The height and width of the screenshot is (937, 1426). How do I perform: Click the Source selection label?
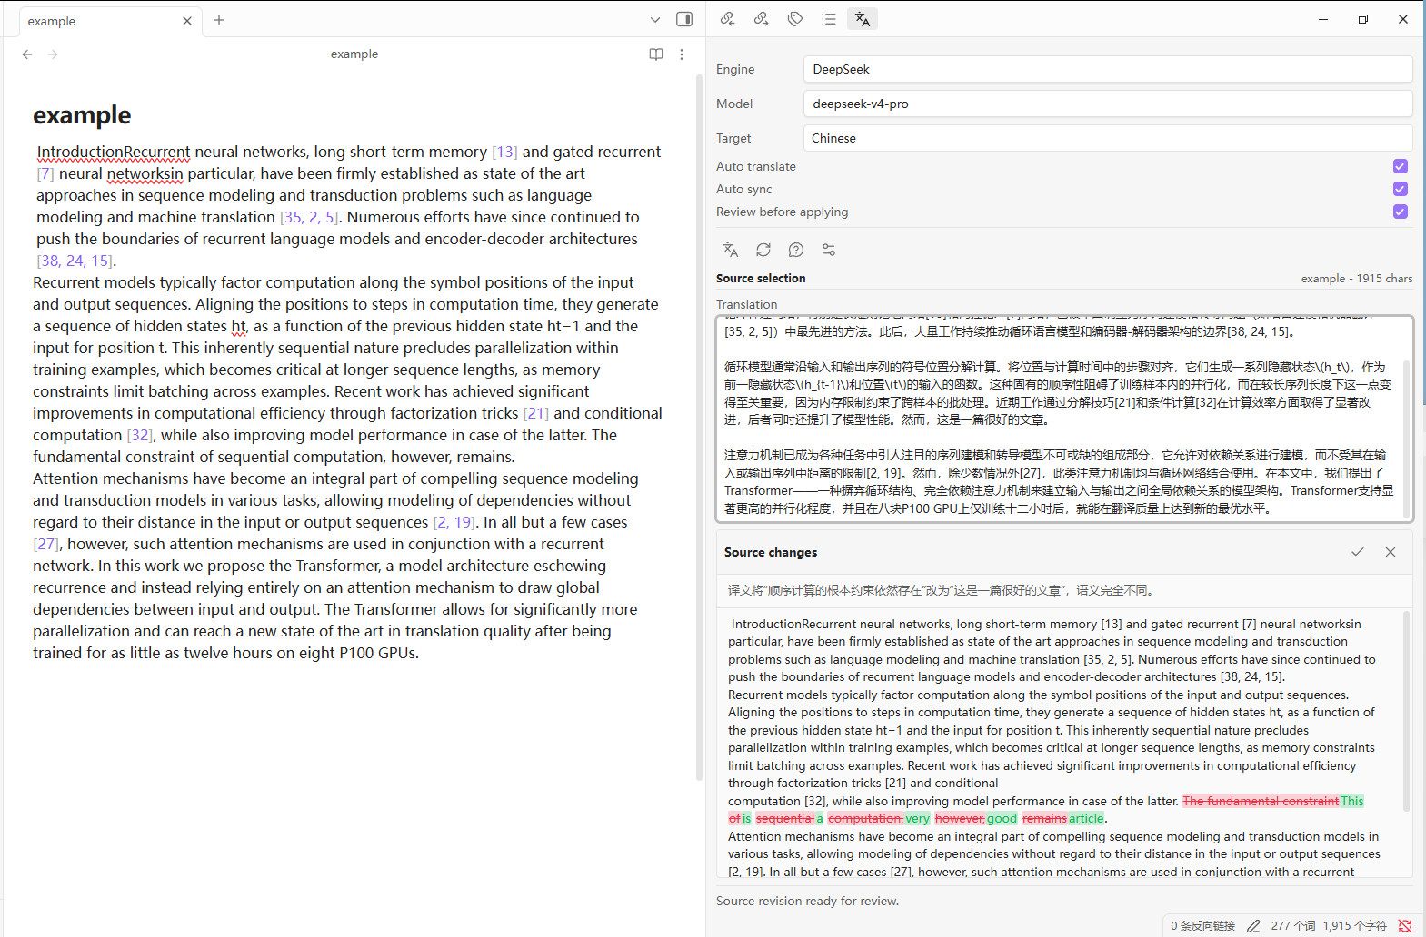[761, 279]
